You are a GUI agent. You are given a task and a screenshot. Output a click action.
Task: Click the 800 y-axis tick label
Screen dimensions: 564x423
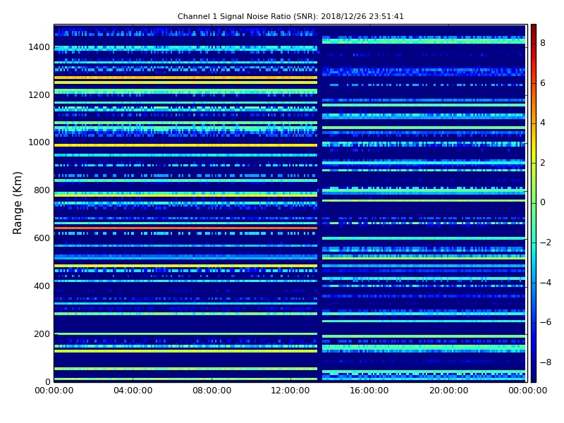[x=42, y=190]
